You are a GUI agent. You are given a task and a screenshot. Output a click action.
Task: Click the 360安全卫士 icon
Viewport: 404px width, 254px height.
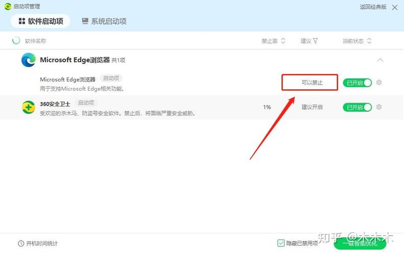pos(29,107)
